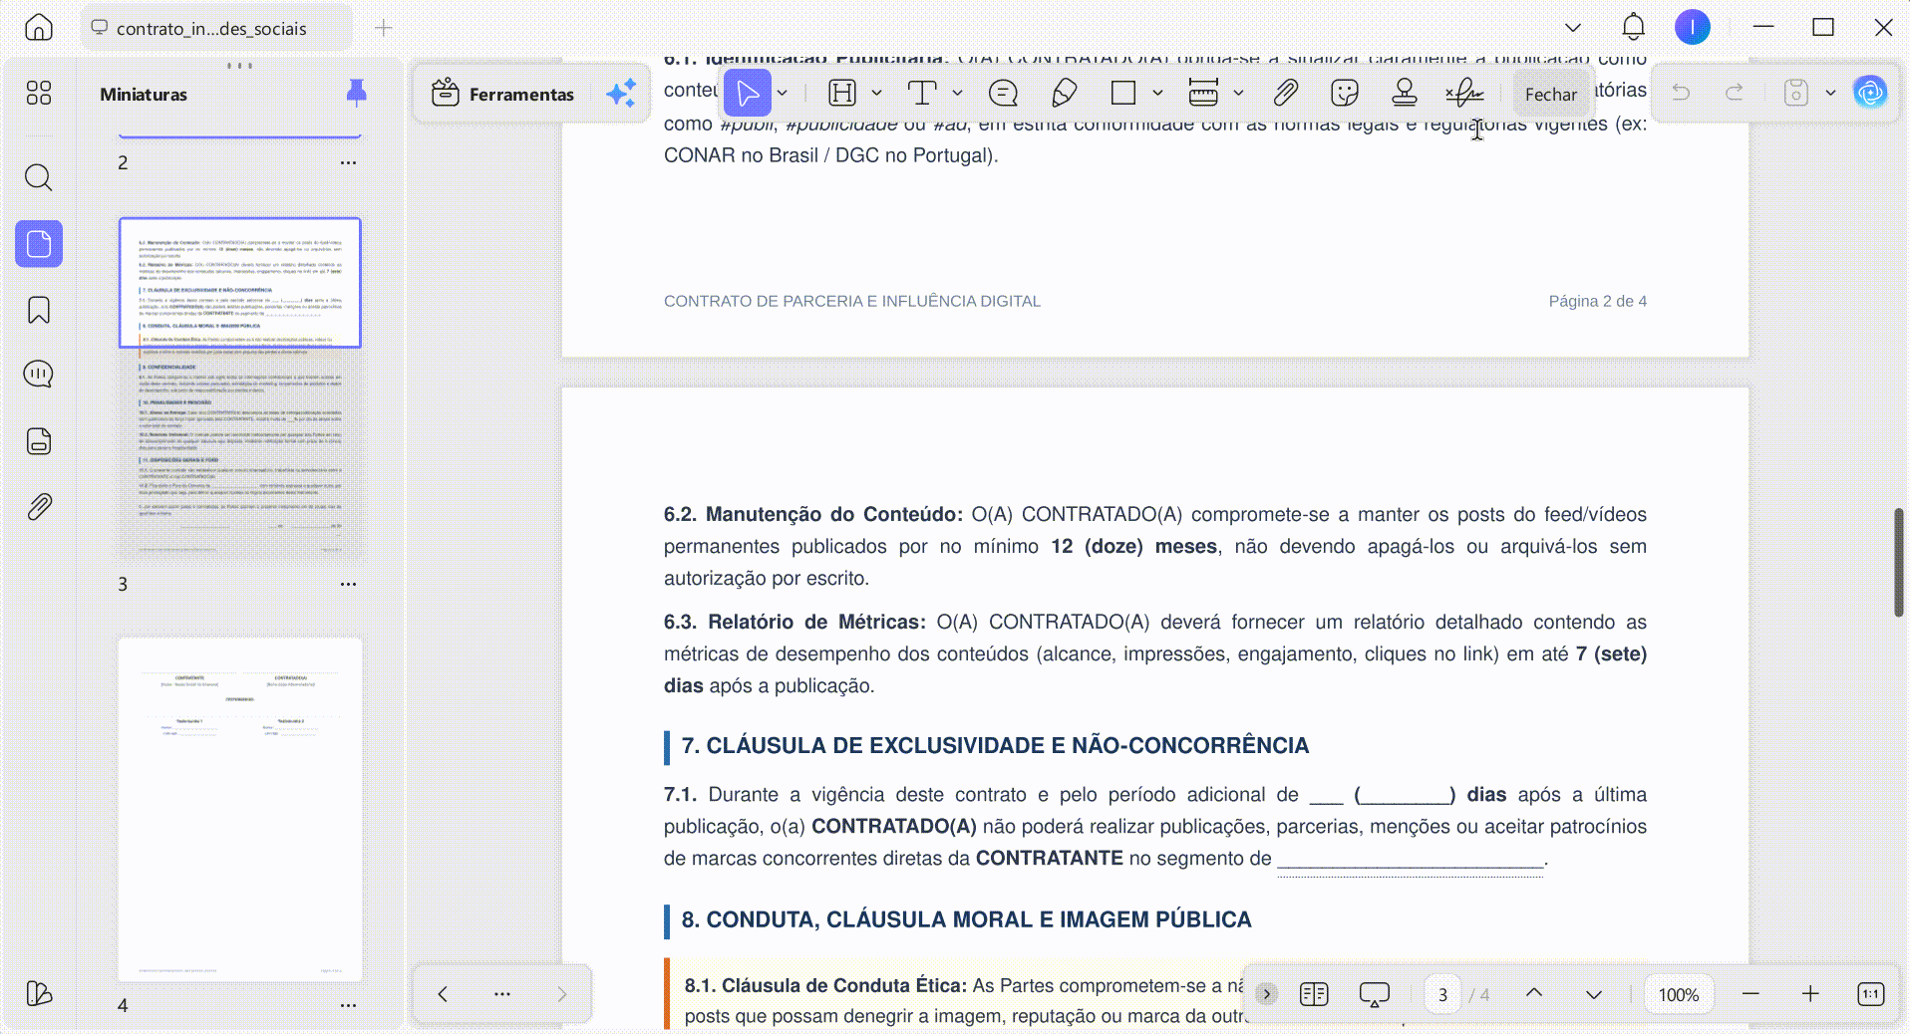Redo the last action
The height and width of the screenshot is (1034, 1910).
point(1735,94)
